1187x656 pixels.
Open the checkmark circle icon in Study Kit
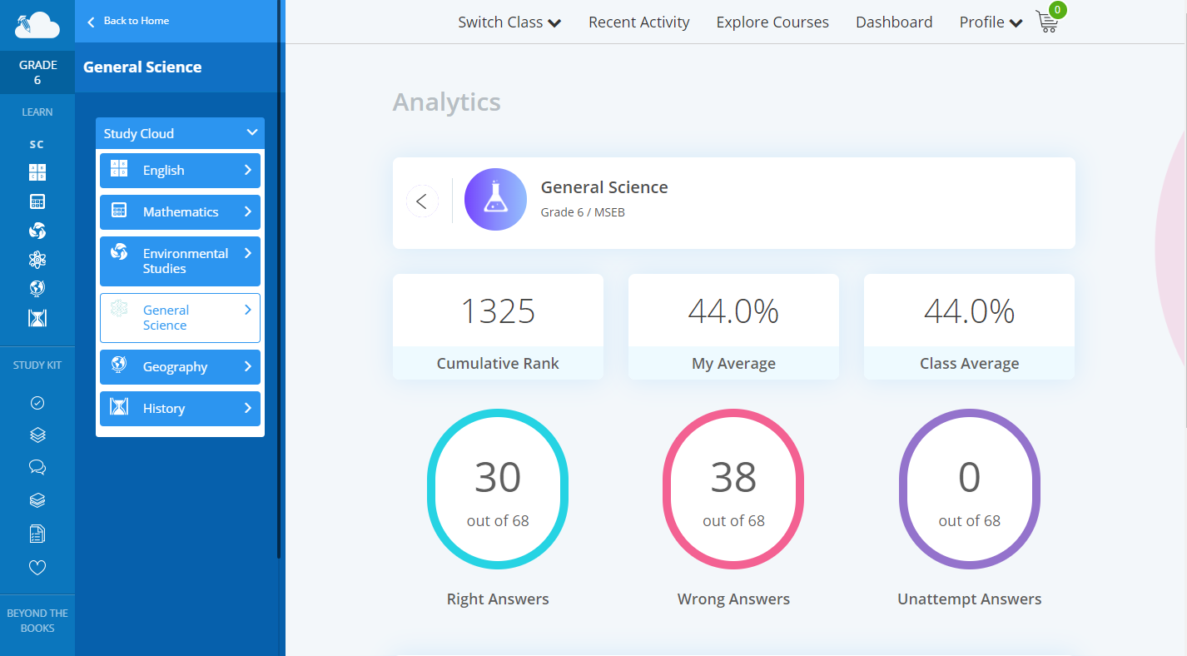click(37, 403)
